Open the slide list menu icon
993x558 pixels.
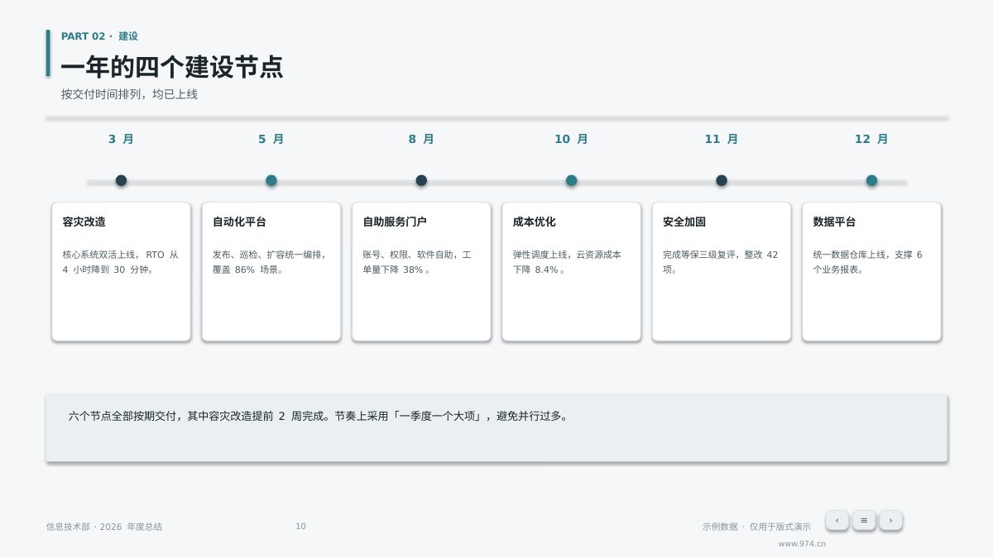point(864,520)
